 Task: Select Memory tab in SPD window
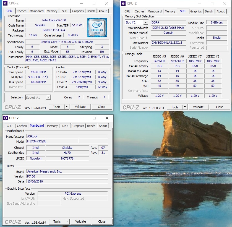(x=170, y=11)
